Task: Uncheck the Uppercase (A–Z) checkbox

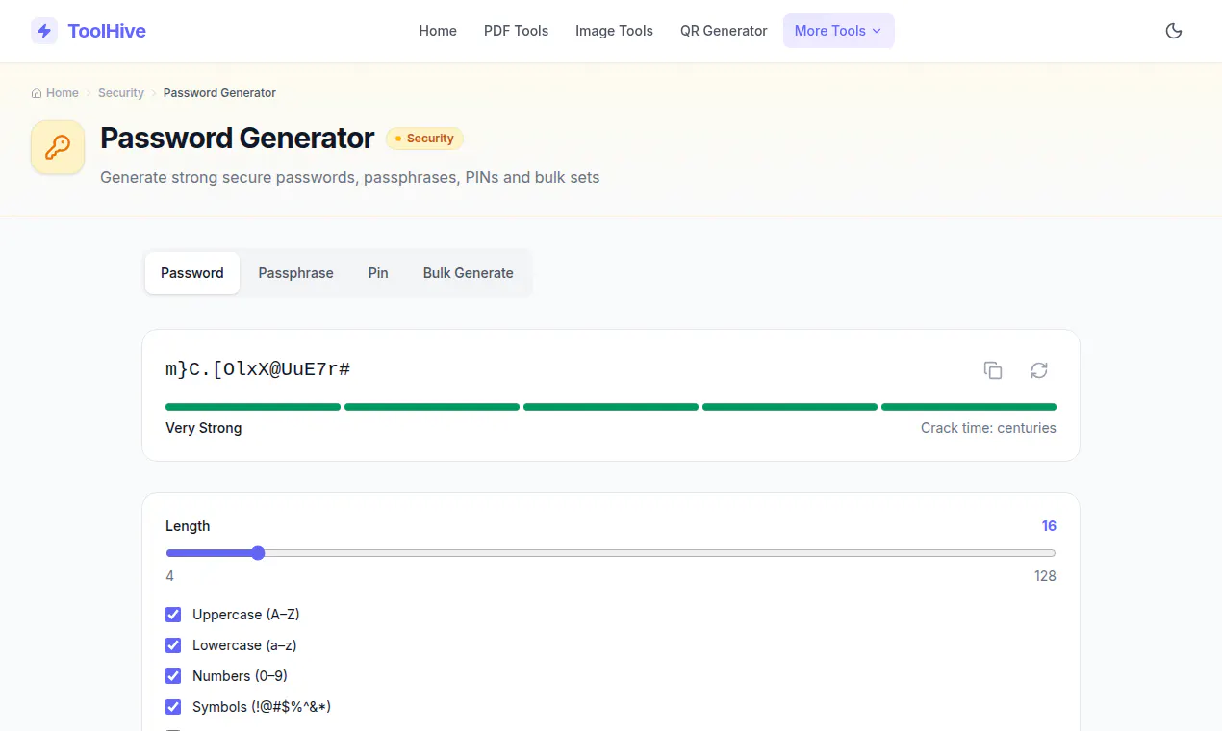Action: [x=173, y=615]
